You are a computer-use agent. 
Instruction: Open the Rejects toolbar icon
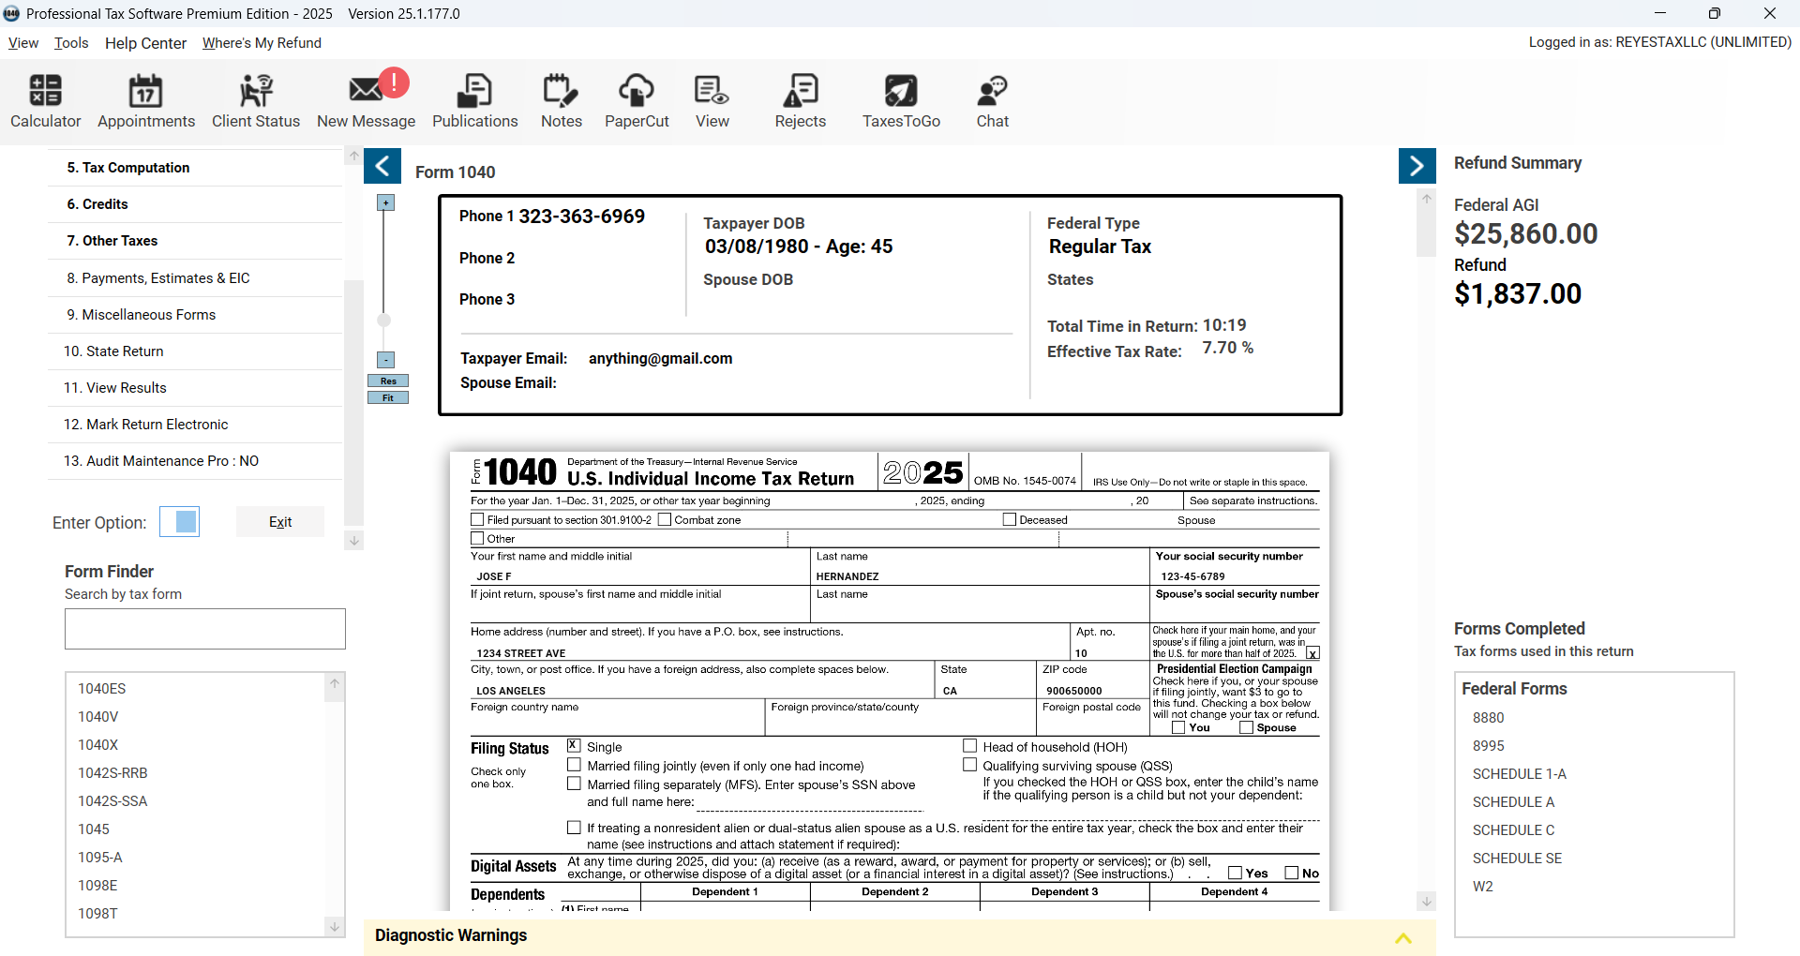pos(801,101)
